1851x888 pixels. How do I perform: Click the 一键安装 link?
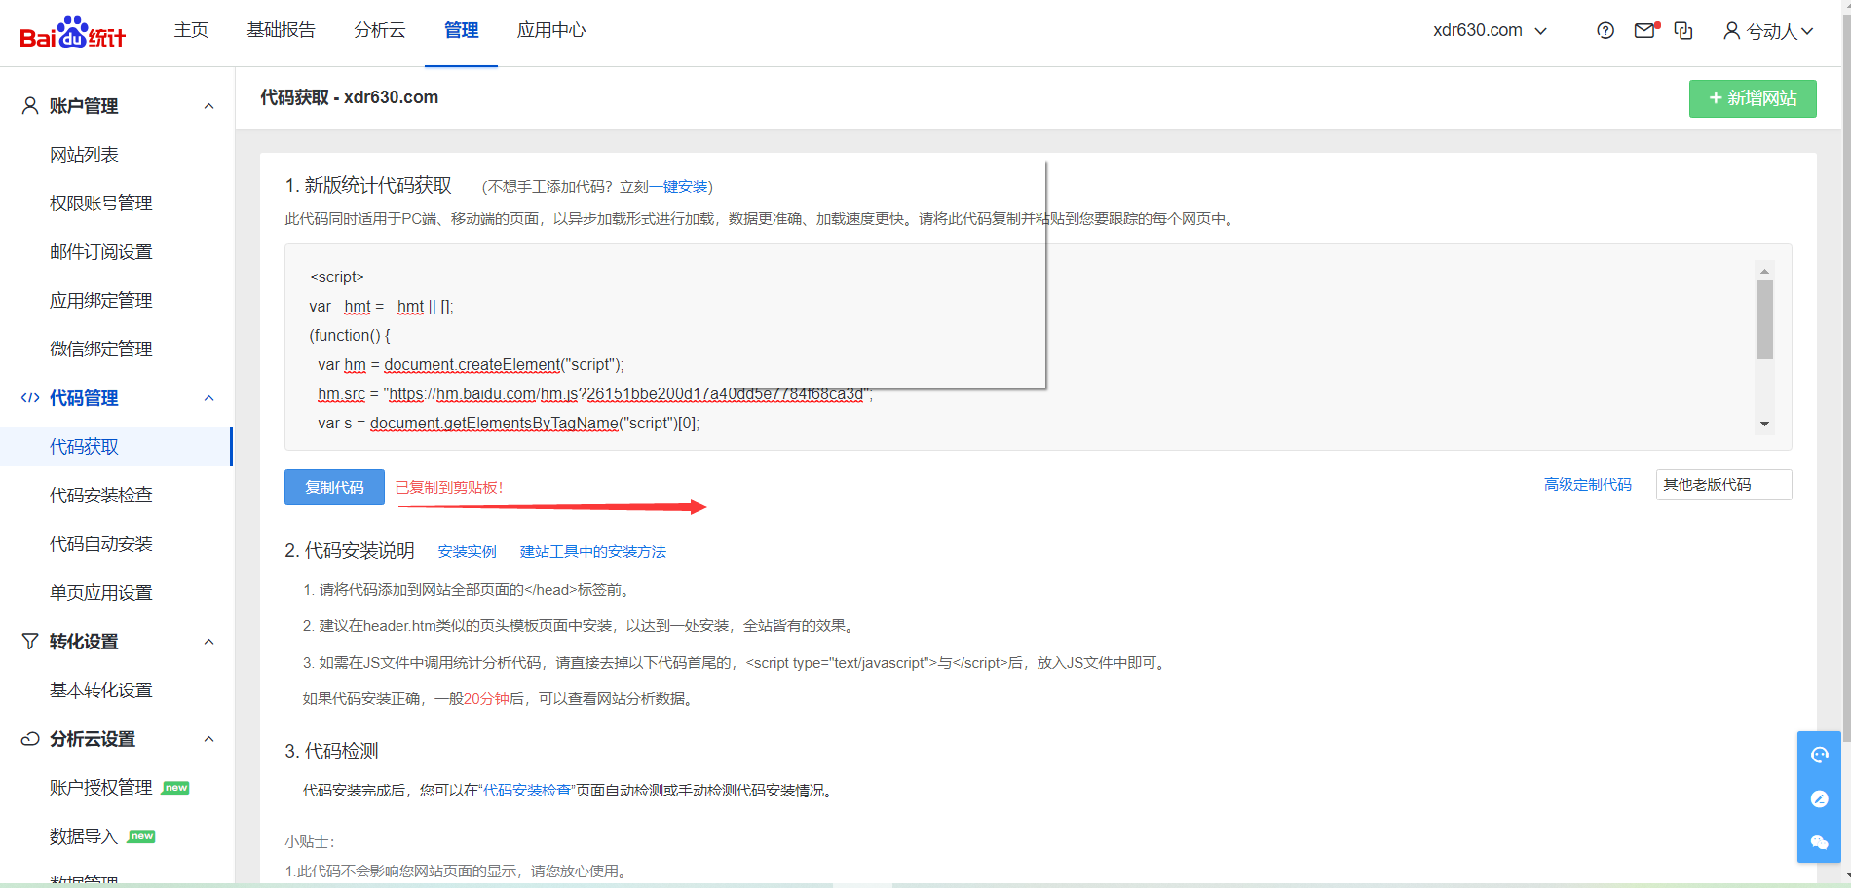click(x=678, y=186)
